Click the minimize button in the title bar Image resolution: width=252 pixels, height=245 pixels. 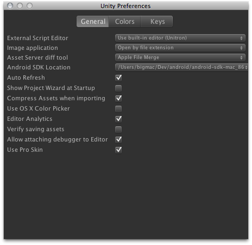pos(20,6)
